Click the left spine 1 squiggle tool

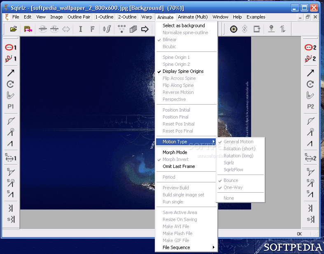click(x=11, y=59)
